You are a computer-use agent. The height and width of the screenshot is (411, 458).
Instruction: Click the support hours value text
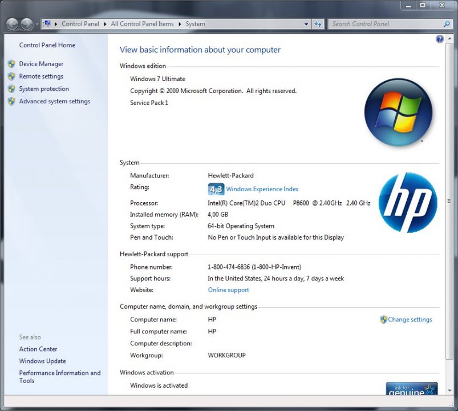click(275, 279)
